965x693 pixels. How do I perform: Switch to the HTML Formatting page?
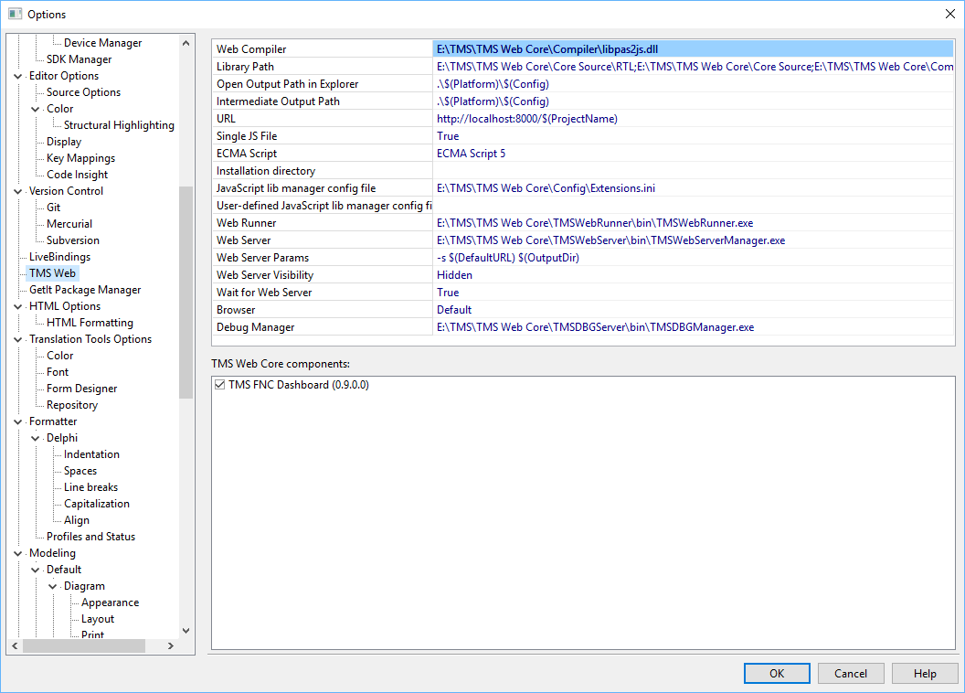[89, 322]
